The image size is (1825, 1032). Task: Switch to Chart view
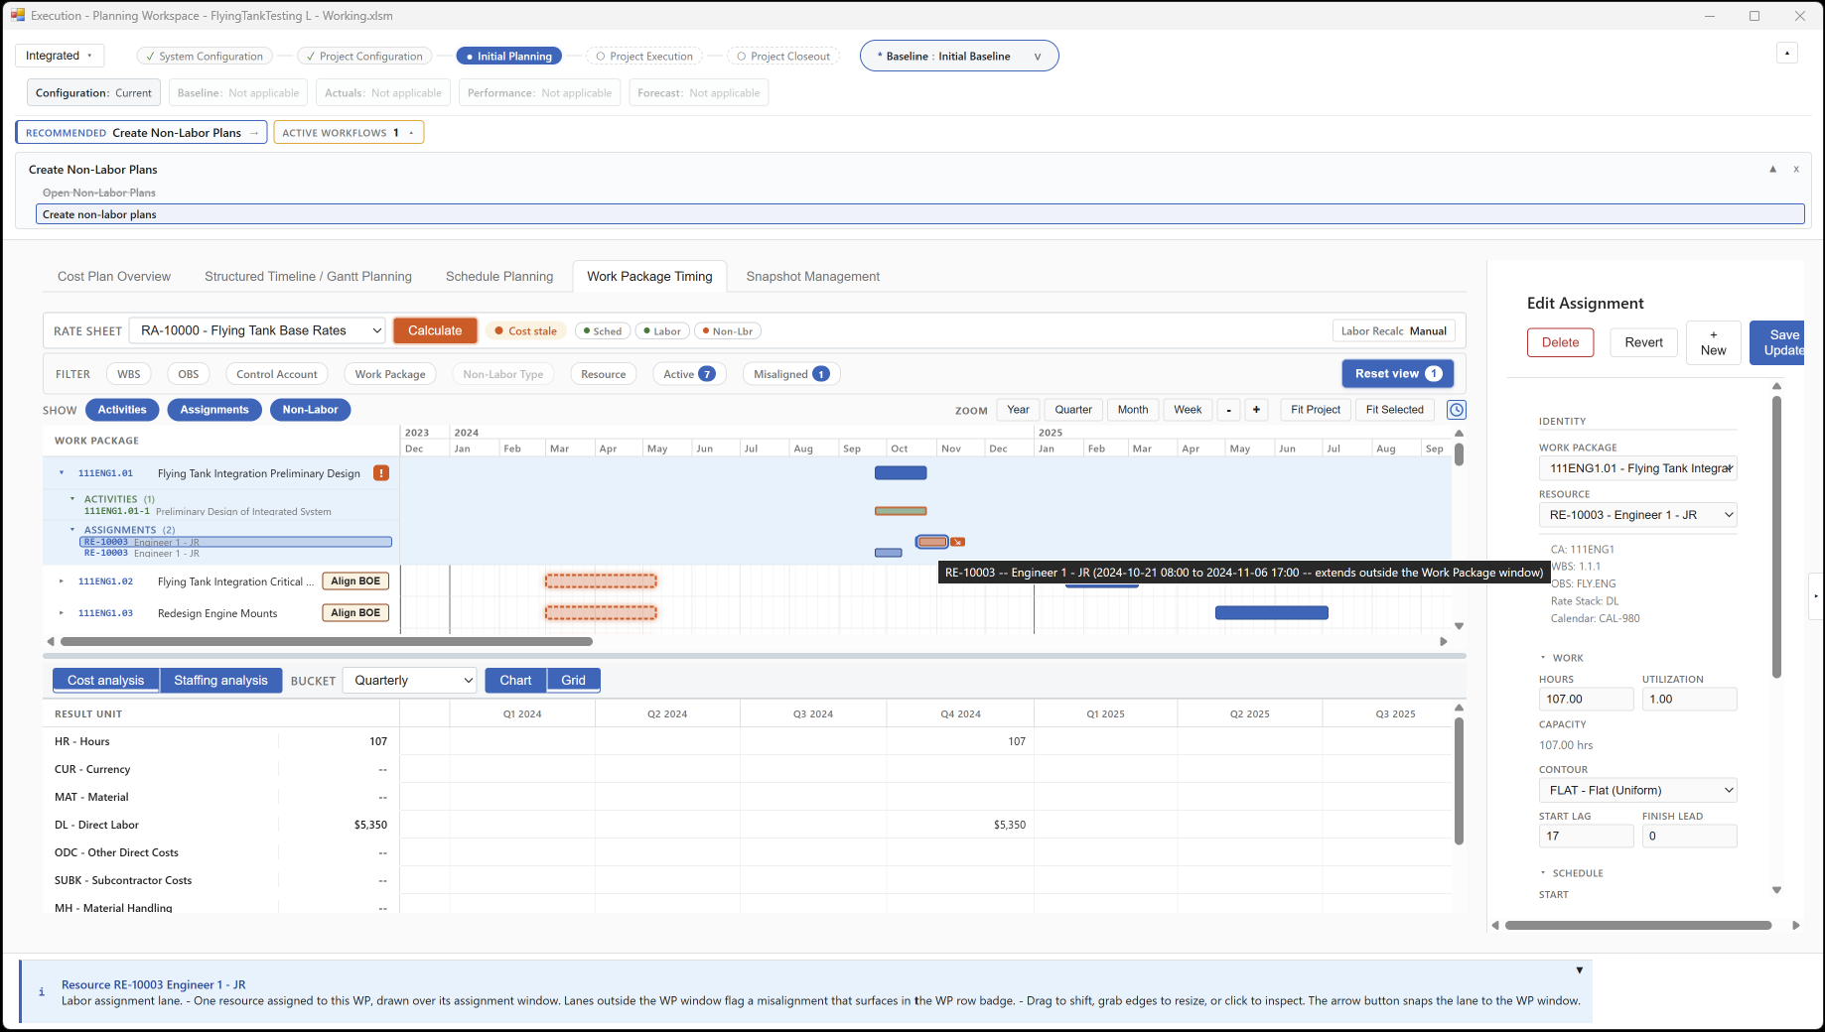click(515, 681)
